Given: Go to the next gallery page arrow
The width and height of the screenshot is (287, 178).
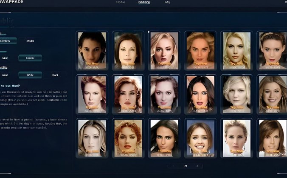Looking at the screenshot, I should pyautogui.click(x=197, y=166).
